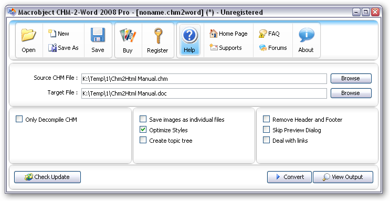Open Help via the question mark icon
Viewport: 390px width, 201px height.
[x=189, y=40]
